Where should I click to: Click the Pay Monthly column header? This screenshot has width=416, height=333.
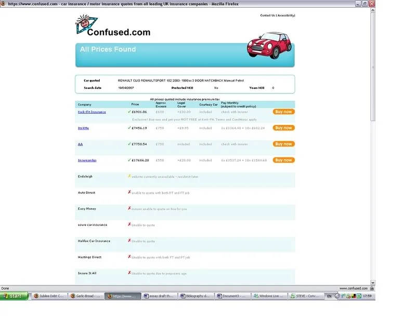click(239, 105)
